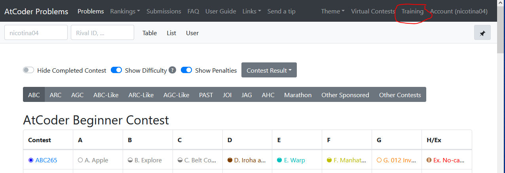The image size is (505, 173).
Task: Enable the Hide Completed Contest switch
Action: 28,70
